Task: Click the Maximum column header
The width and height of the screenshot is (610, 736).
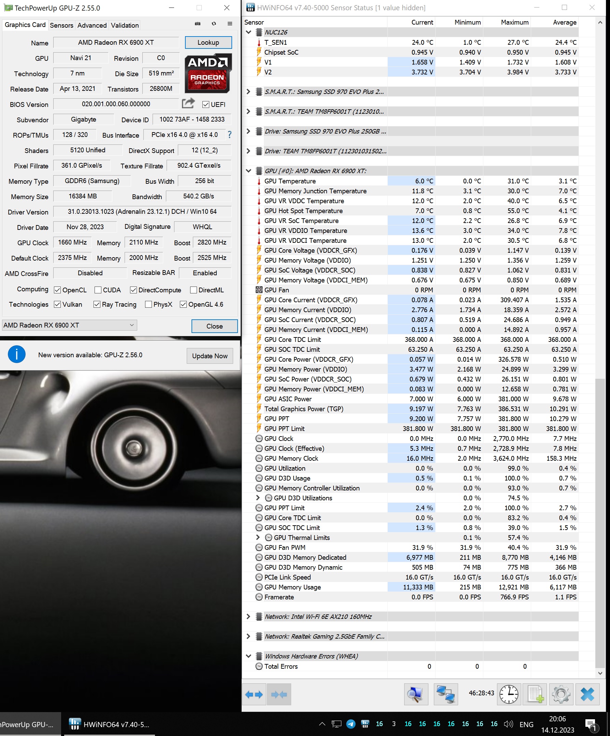Action: click(507, 23)
